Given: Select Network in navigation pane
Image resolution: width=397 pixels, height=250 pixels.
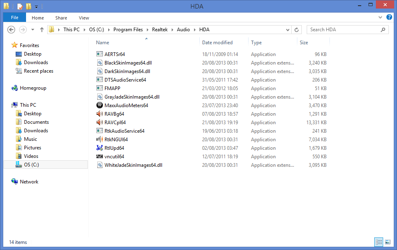Looking at the screenshot, I should coord(29,181).
